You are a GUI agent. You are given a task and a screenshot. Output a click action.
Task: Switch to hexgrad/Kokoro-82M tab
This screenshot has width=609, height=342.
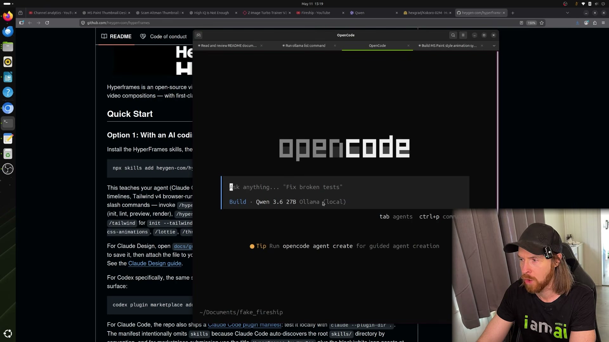pos(428,13)
